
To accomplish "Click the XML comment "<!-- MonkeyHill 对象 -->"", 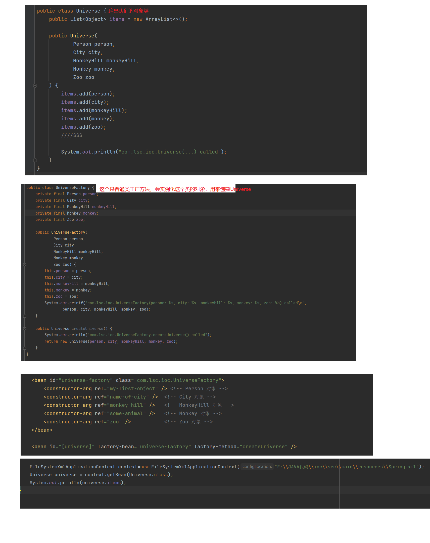I will 199,405.
